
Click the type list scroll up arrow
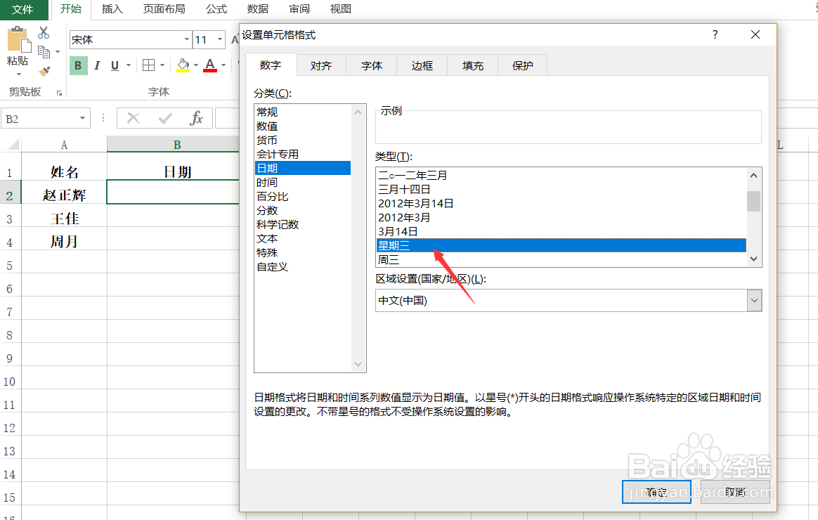coord(753,175)
